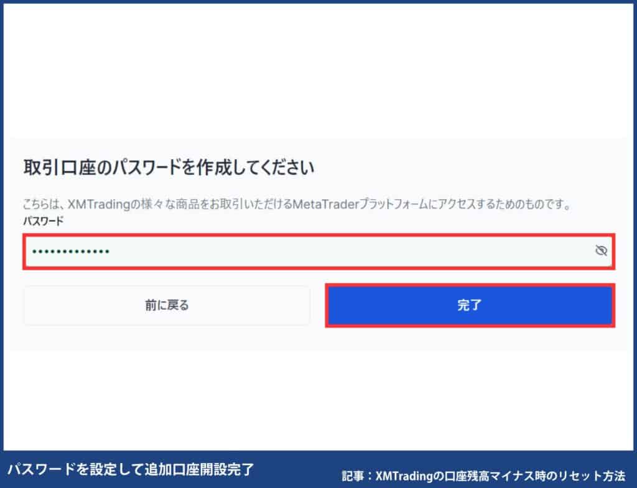Click the 完了 button
The width and height of the screenshot is (637, 488).
point(470,305)
